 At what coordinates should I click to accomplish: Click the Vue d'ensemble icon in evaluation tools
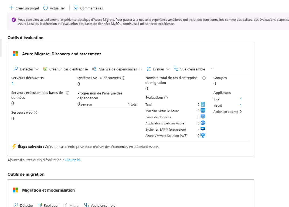(176, 69)
